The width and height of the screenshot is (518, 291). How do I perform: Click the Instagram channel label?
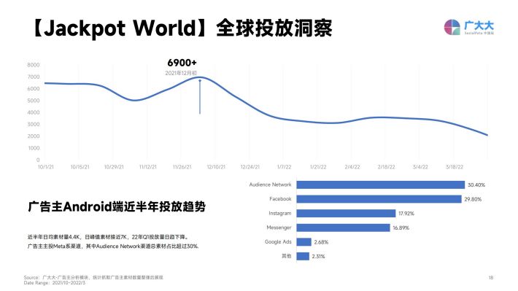point(280,214)
